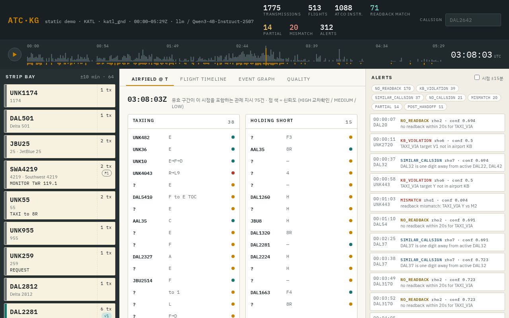The height and width of the screenshot is (318, 509).
Task: Select the Airfield @ T tab
Action: tap(150, 79)
